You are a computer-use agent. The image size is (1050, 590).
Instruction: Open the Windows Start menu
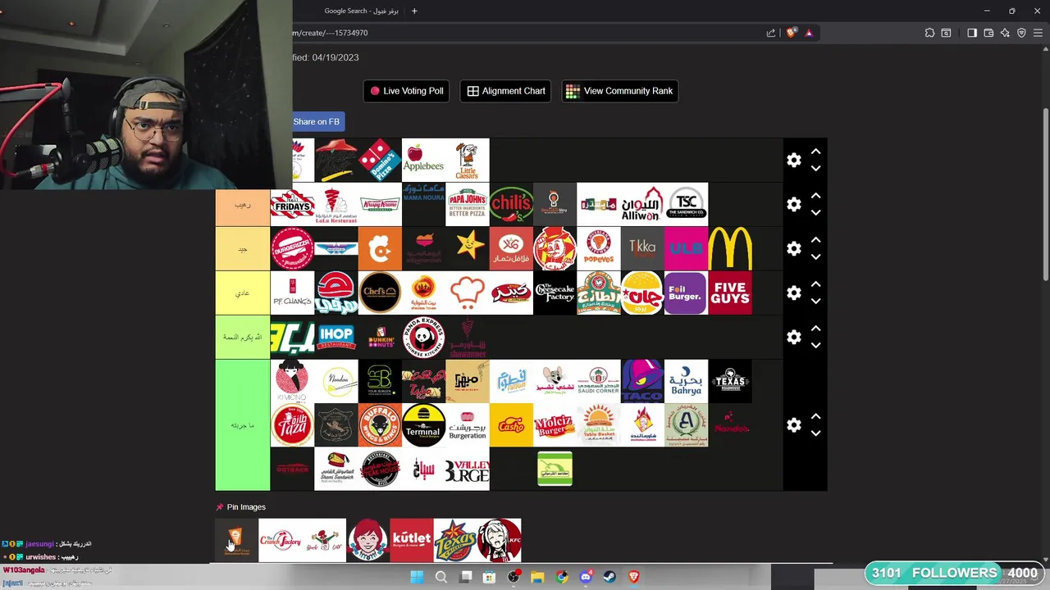[x=417, y=577]
